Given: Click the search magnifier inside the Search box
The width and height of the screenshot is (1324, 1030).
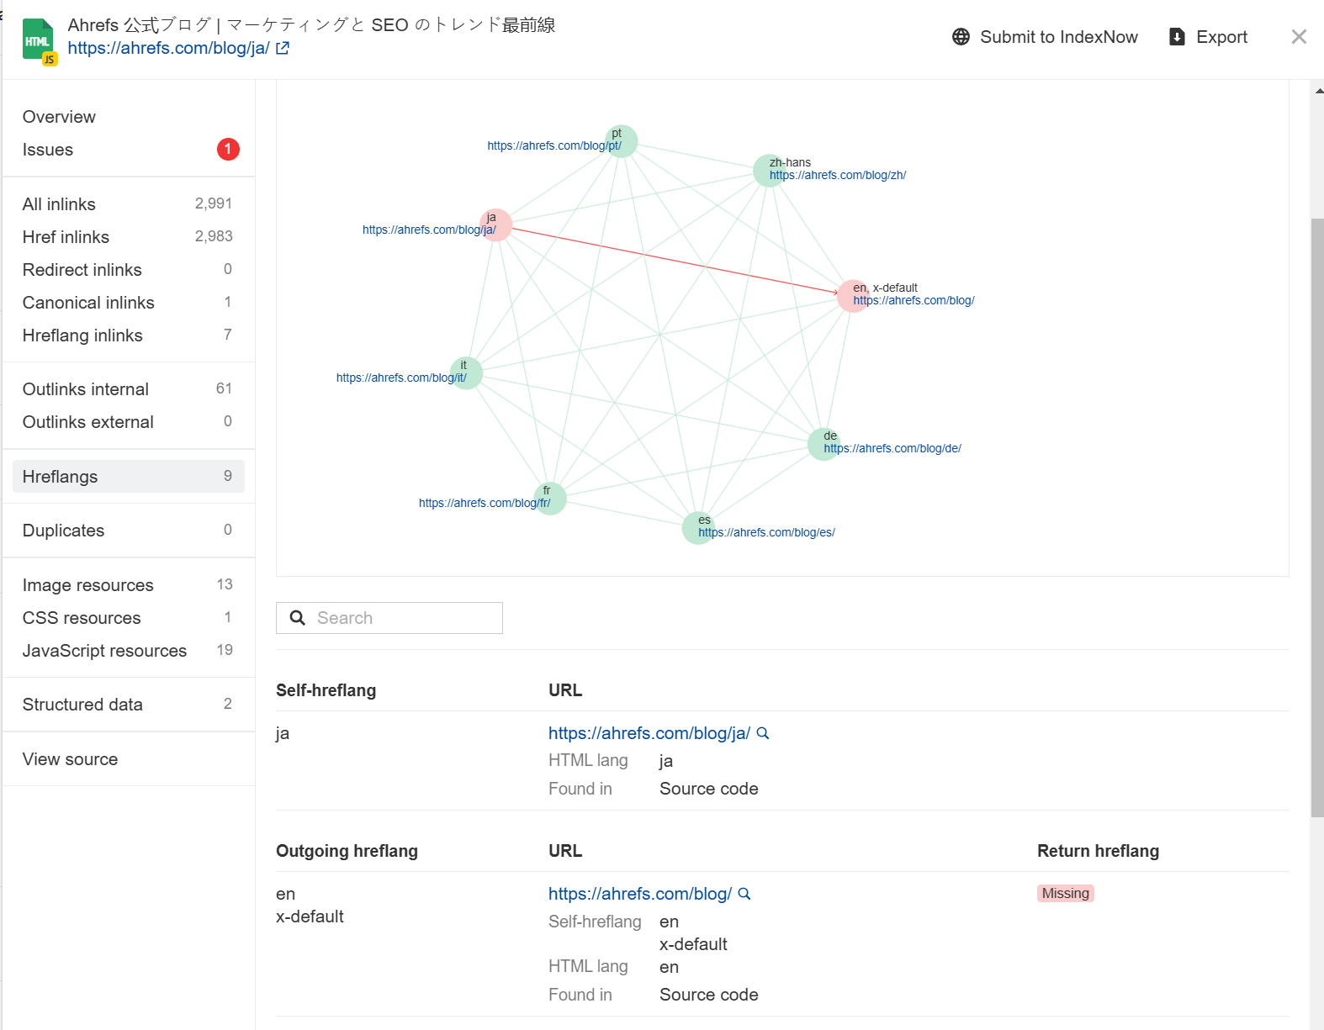Looking at the screenshot, I should click(x=297, y=617).
